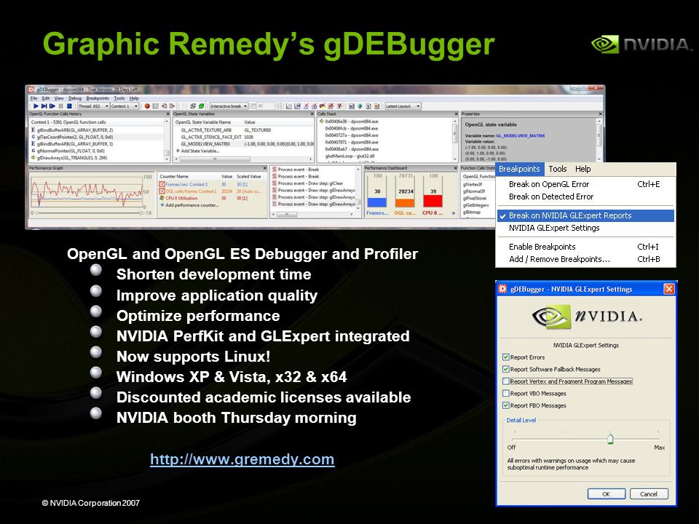699x524 pixels.
Task: Click the 3D wireframe cubes toolbar icon
Action: pyautogui.click(x=193, y=106)
